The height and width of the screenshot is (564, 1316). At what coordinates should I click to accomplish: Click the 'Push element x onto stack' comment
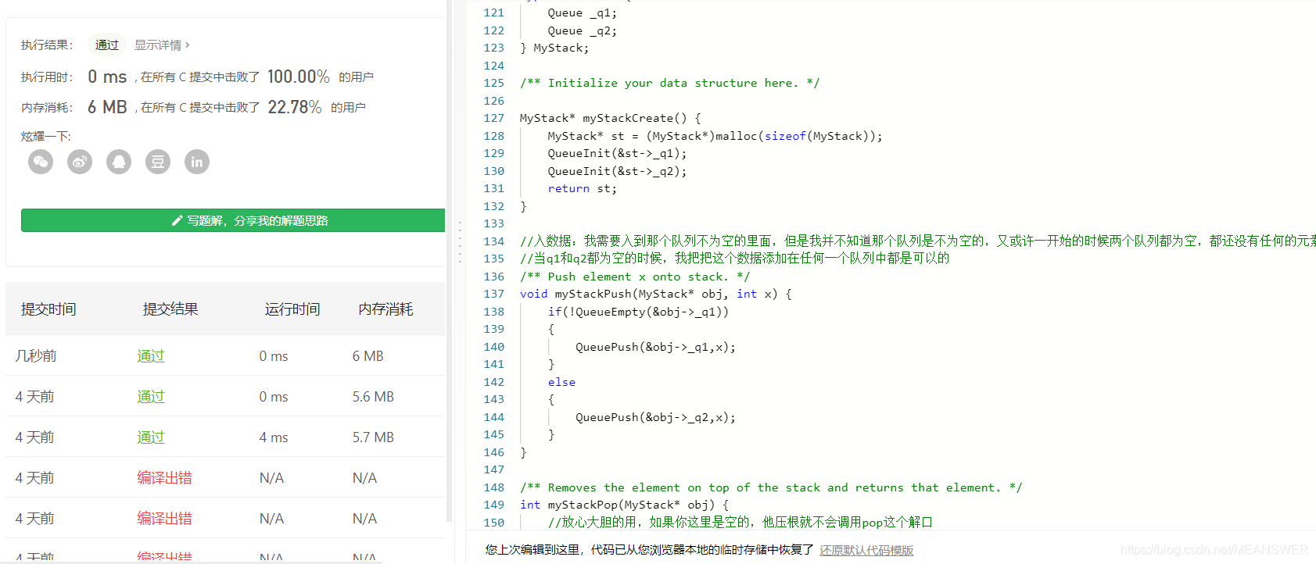click(x=634, y=277)
